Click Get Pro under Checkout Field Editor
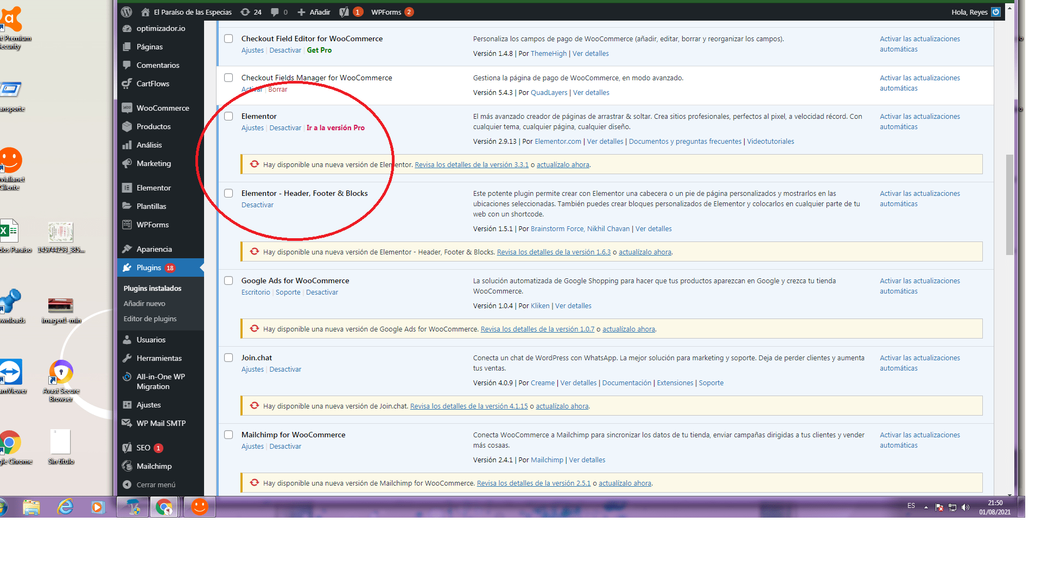1042x586 pixels. [x=319, y=50]
